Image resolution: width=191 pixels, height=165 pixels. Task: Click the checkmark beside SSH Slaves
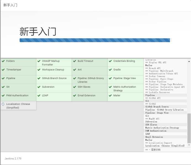click(75, 87)
